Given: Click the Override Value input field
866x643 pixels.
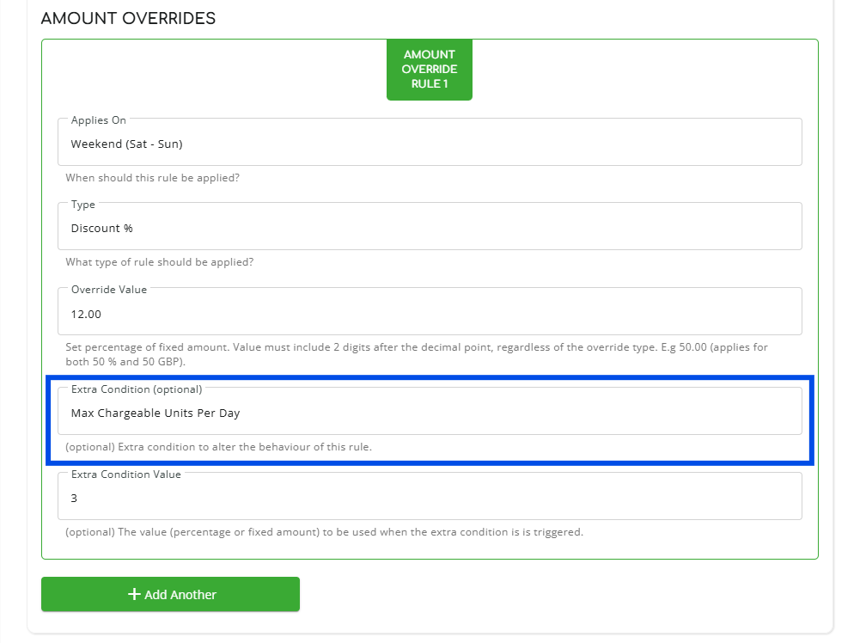Looking at the screenshot, I should tap(430, 311).
